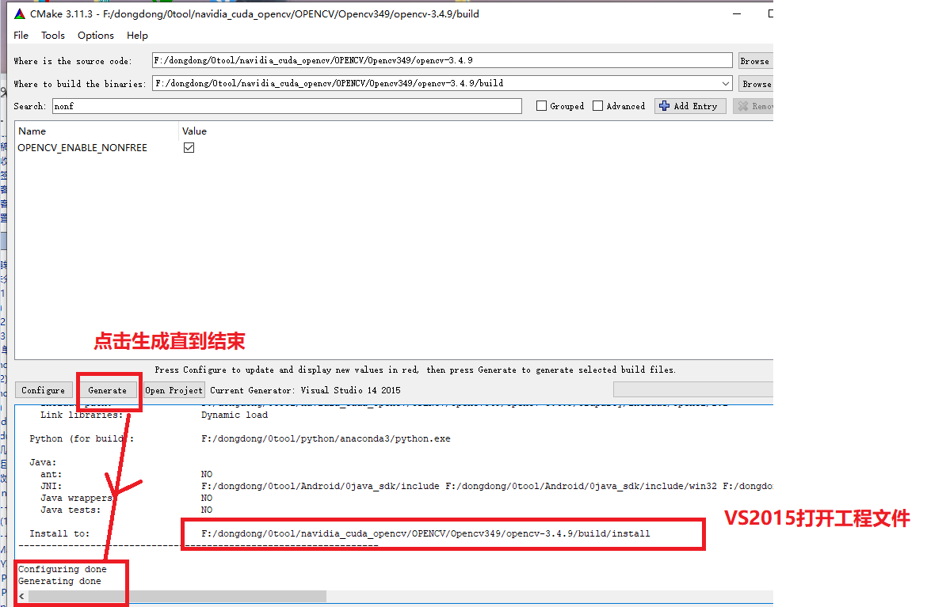Open the File menu
This screenshot has height=607, width=927.
pos(21,36)
